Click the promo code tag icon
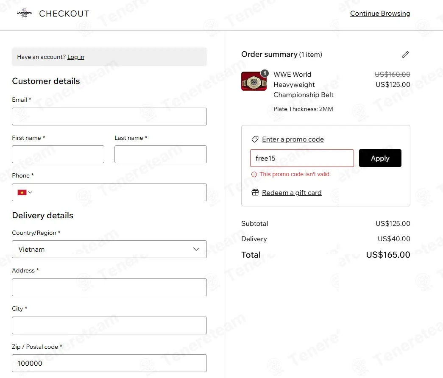The width and height of the screenshot is (443, 378). (x=255, y=139)
